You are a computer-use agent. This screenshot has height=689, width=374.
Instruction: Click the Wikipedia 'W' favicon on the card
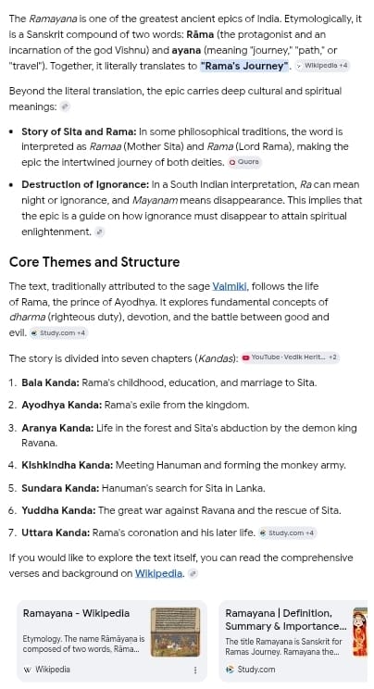[x=27, y=670]
